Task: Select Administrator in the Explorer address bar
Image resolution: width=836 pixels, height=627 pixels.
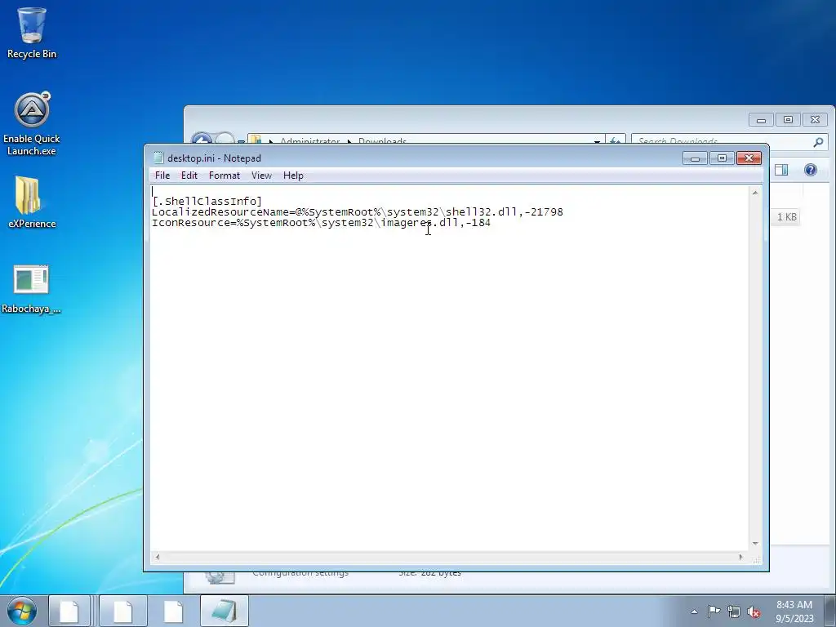Action: [309, 141]
